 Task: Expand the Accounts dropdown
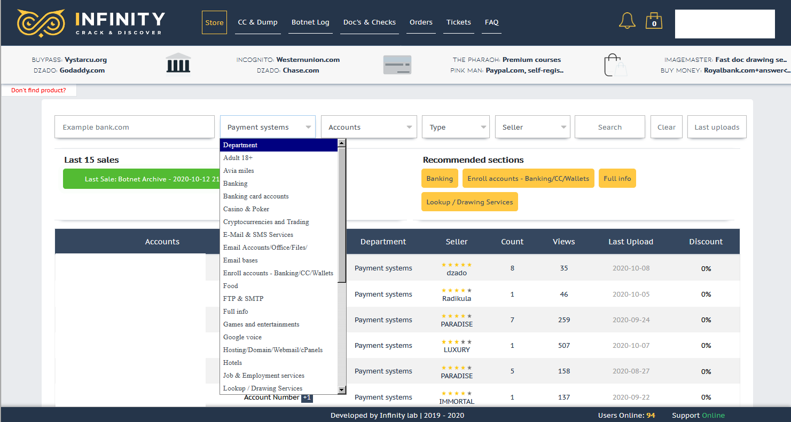(369, 127)
